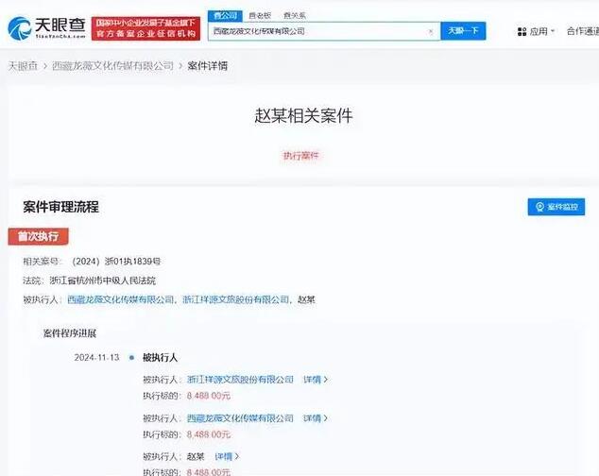Click the 应用 grid icon
The width and height of the screenshot is (599, 476).
point(522,32)
